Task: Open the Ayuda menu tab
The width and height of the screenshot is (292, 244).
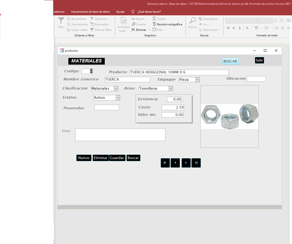Action: coord(120,11)
